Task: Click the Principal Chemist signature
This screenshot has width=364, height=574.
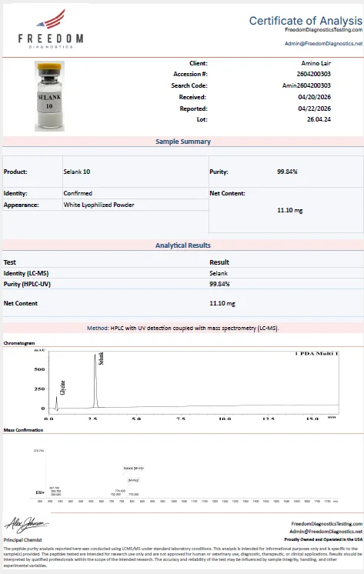Action: tap(26, 526)
